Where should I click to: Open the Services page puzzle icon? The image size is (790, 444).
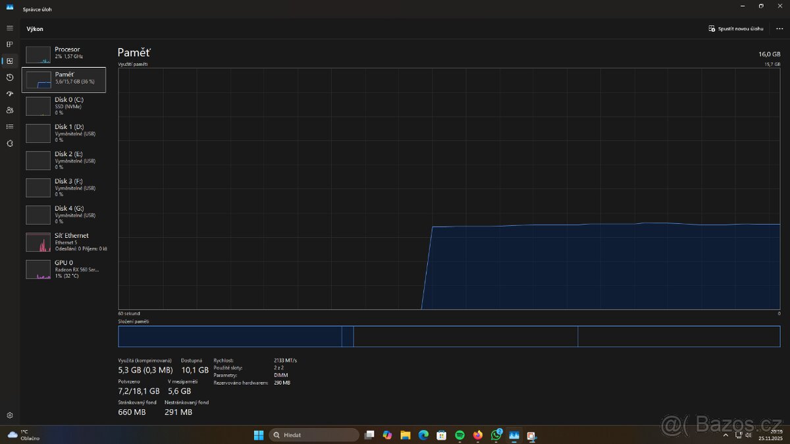pos(9,143)
